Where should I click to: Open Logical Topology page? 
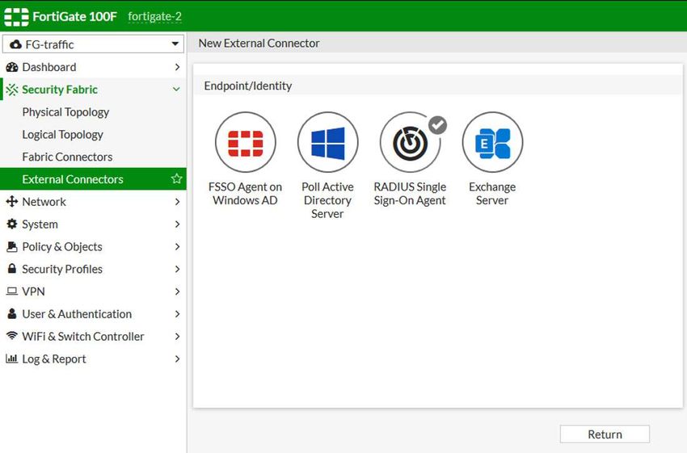[x=63, y=134]
